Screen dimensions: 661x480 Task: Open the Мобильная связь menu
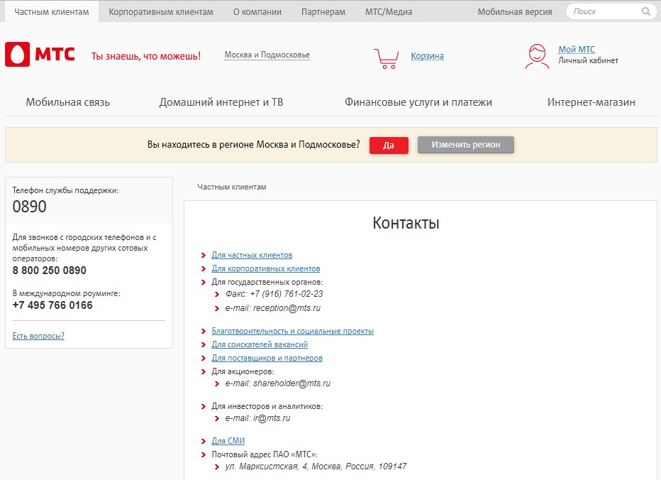68,102
